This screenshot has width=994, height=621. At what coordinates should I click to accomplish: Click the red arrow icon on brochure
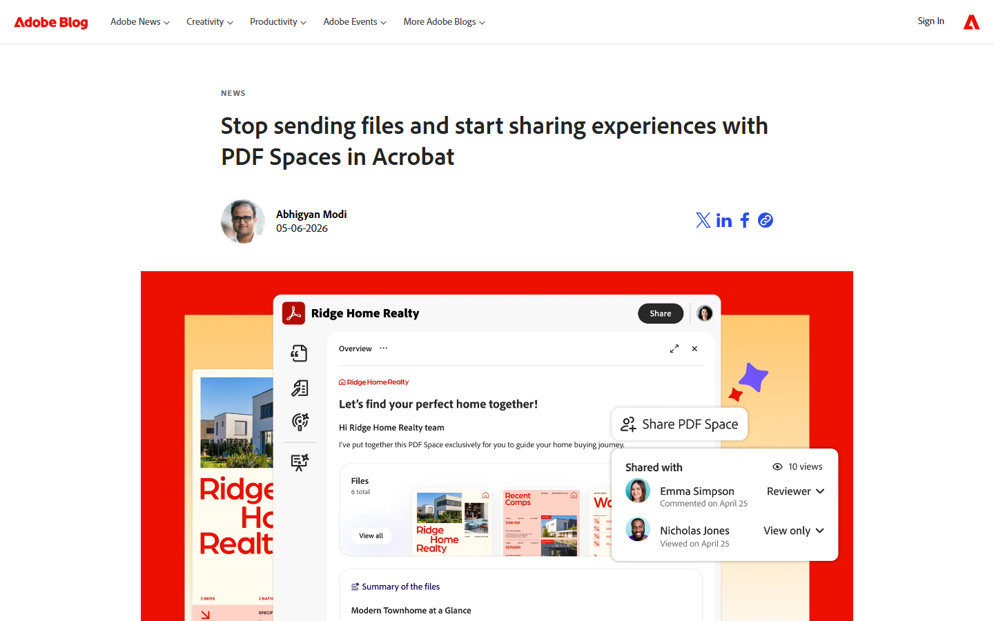coord(206,614)
